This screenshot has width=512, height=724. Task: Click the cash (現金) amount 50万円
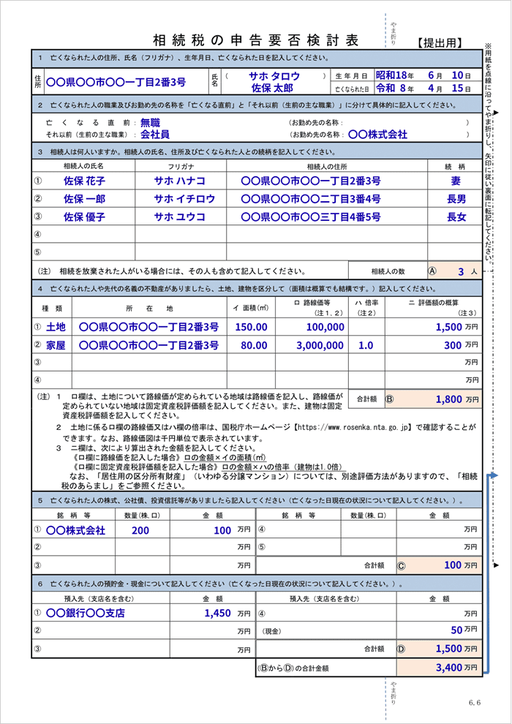(x=464, y=630)
